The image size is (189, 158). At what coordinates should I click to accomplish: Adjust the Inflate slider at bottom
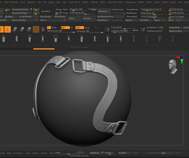66,153
